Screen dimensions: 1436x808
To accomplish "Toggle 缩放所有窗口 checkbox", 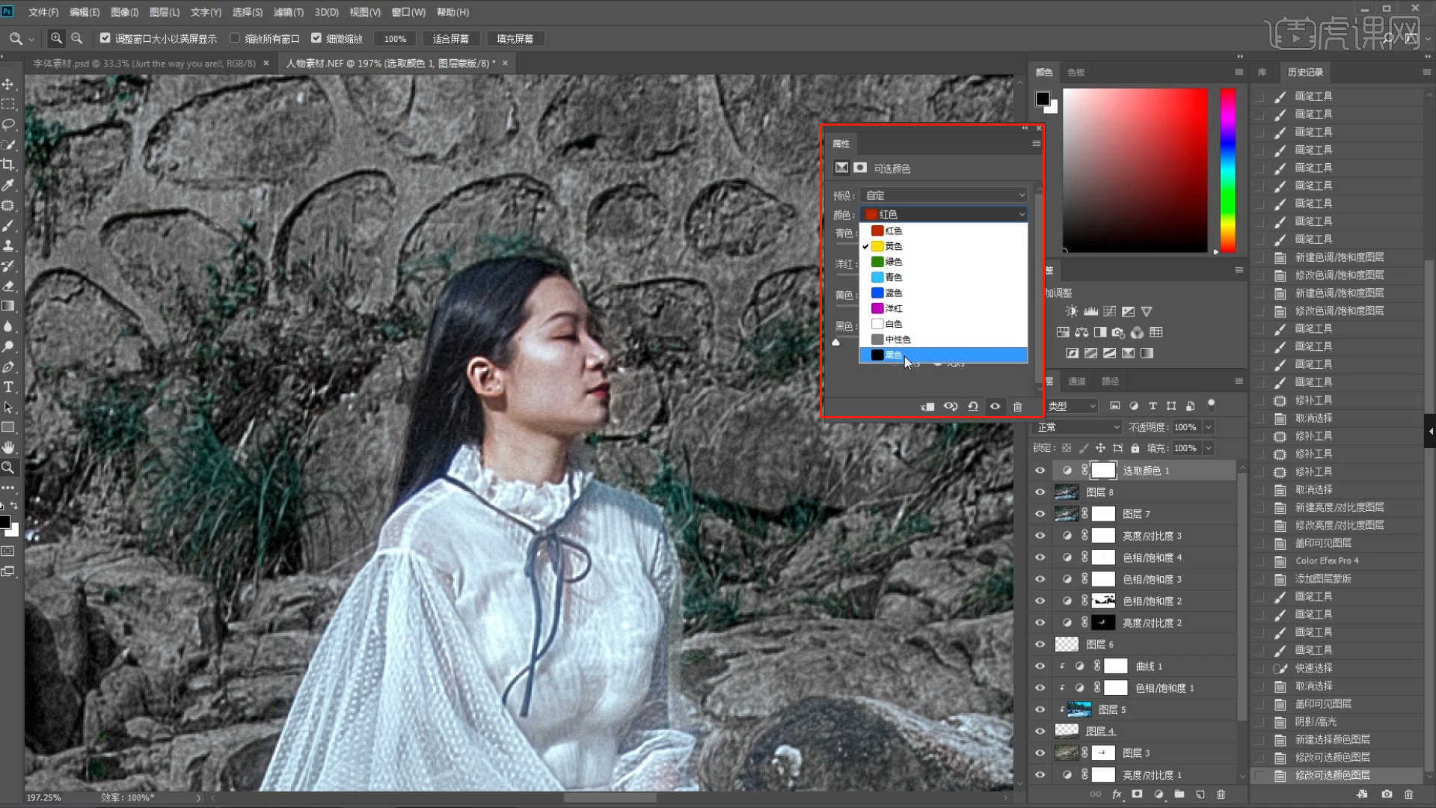I will tap(235, 38).
